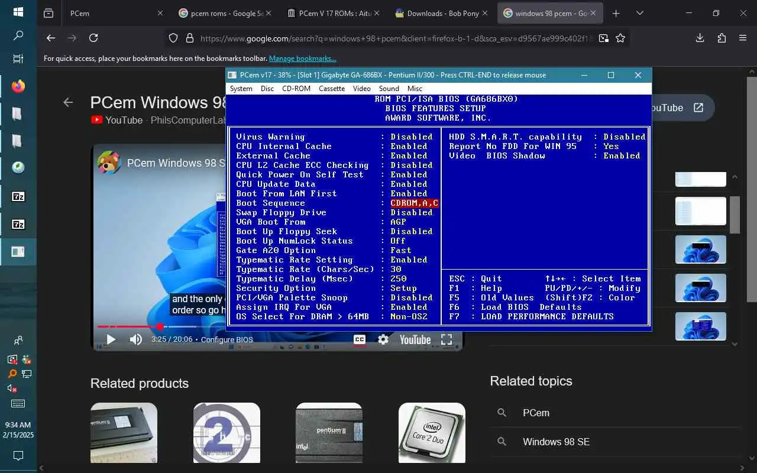The width and height of the screenshot is (757, 473).
Task: Click the green globe taskbar icon
Action: [18, 168]
